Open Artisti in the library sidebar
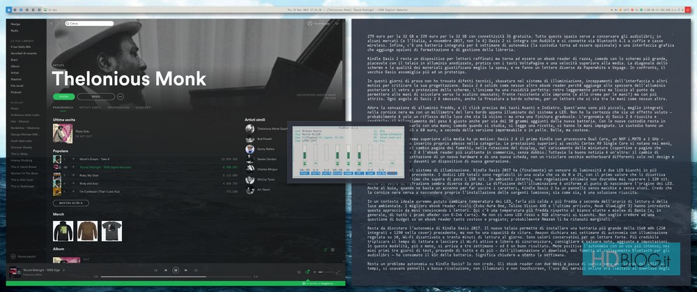 [x=15, y=72]
